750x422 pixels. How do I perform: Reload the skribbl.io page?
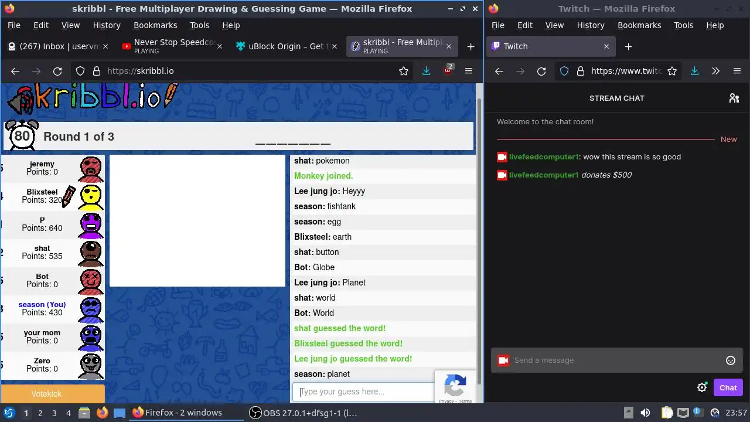57,71
